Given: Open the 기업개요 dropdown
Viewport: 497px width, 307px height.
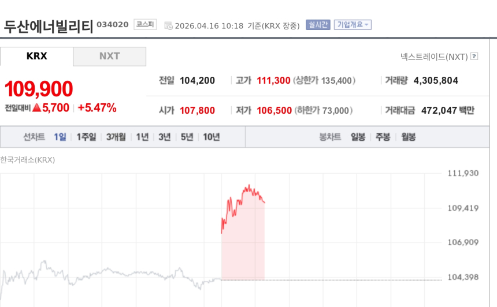Looking at the screenshot, I should (x=353, y=25).
